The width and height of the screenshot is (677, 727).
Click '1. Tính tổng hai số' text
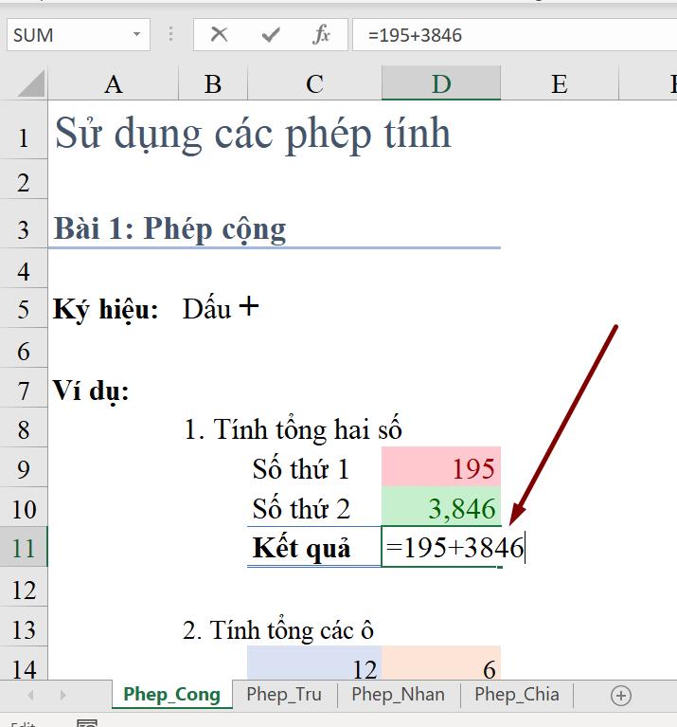click(x=293, y=429)
